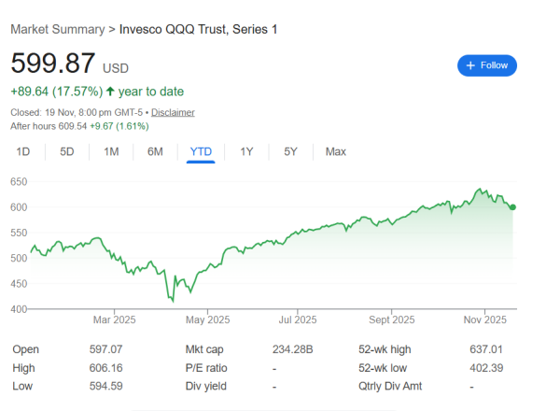This screenshot has height=411, width=560.
Task: Click the 52-wk high value 637.01
Action: click(487, 348)
